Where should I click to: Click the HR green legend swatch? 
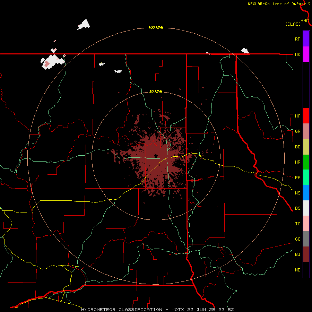306,162
